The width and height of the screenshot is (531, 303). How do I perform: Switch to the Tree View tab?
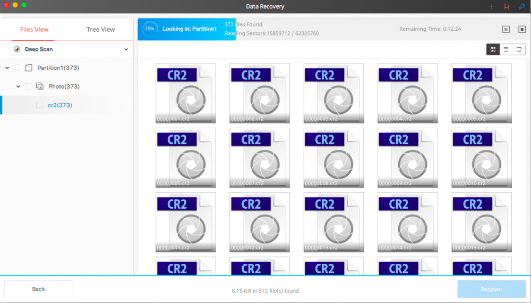click(100, 30)
